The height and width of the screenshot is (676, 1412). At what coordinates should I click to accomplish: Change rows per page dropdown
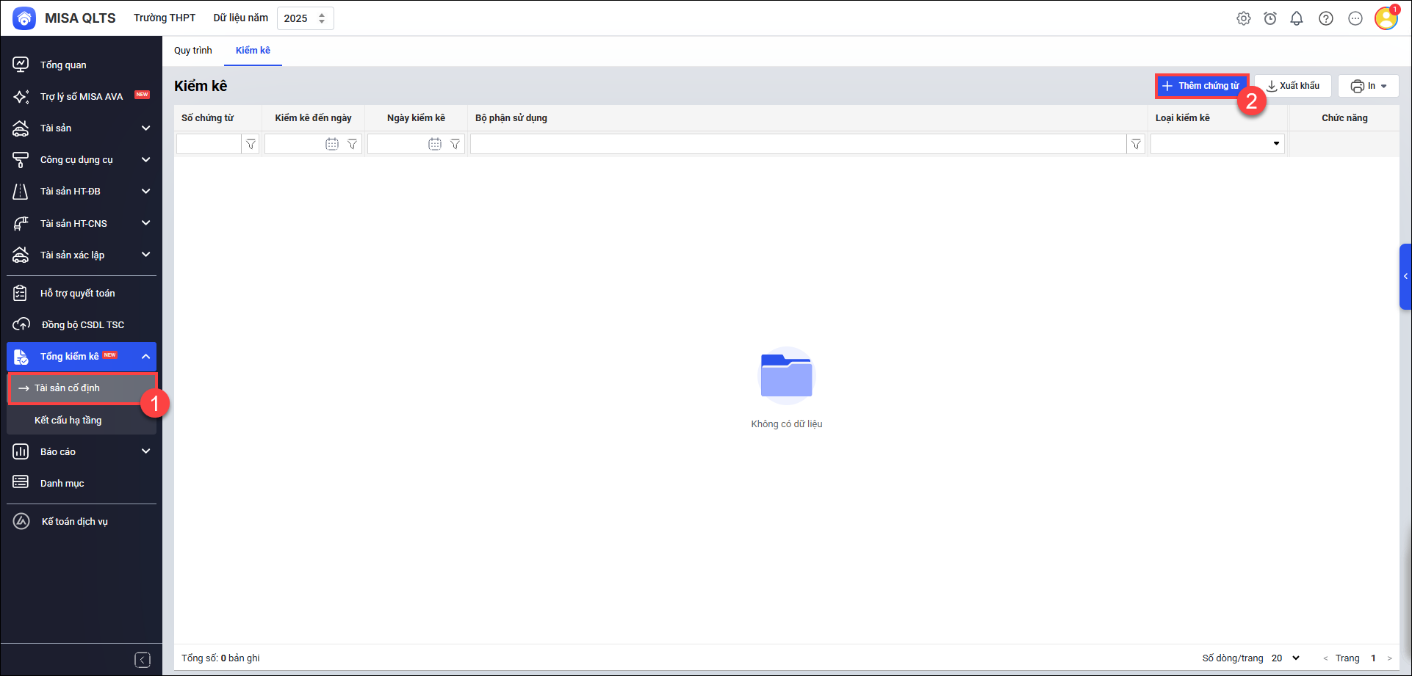point(1286,658)
